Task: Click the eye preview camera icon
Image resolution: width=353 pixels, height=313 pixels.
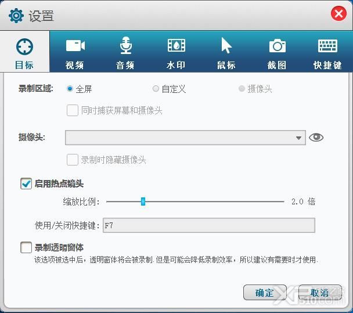Action: click(316, 138)
